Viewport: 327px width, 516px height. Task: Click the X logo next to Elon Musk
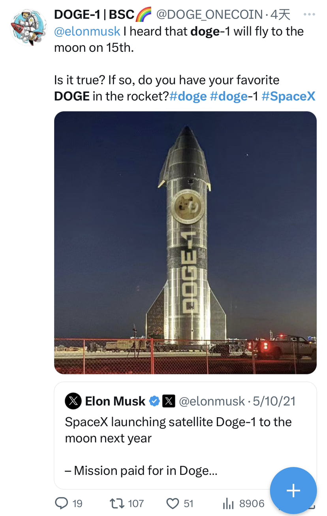tap(169, 401)
